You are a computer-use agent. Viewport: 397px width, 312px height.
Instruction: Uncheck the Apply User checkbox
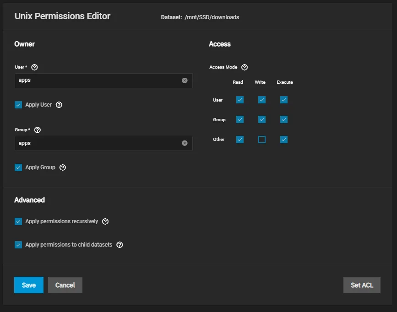click(x=18, y=105)
